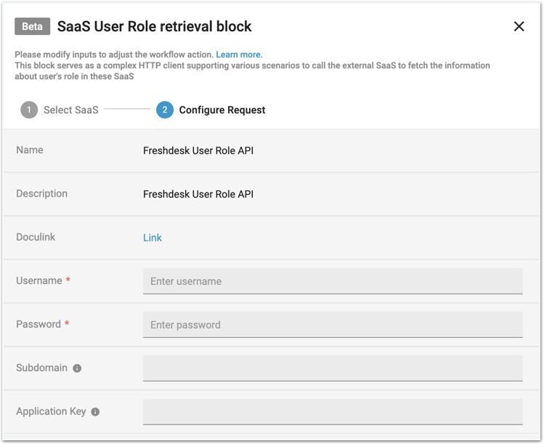Click the step 2 number circle
This screenshot has width=544, height=444.
(164, 110)
